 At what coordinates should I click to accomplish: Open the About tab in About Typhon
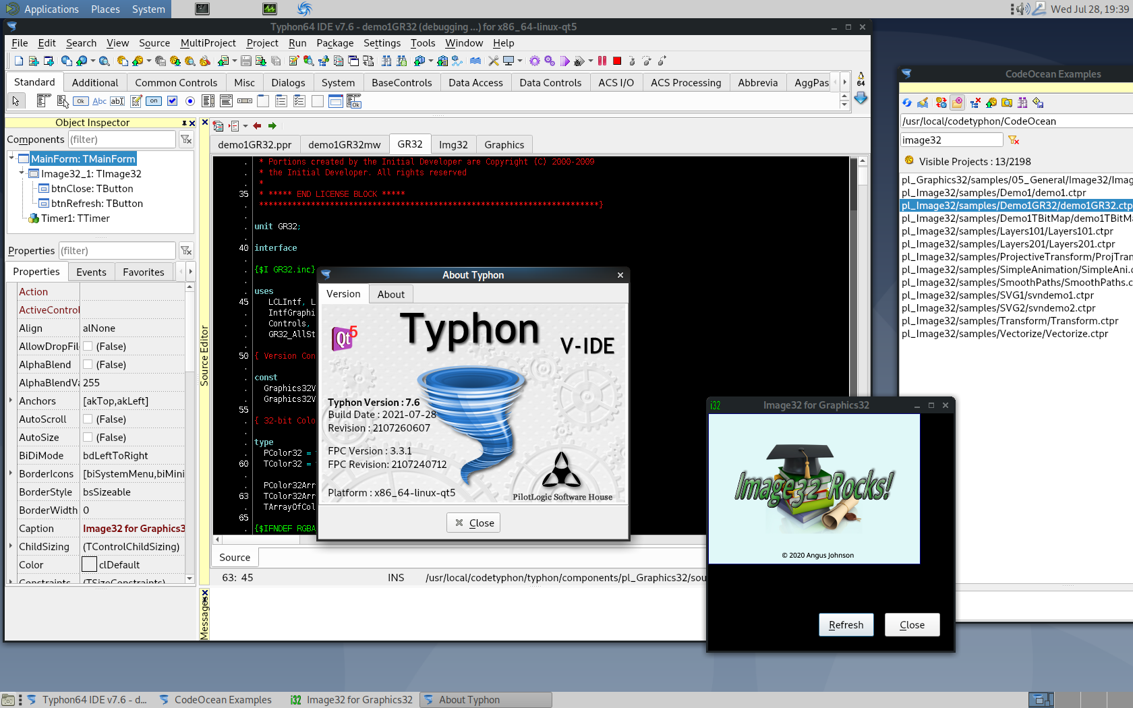point(391,295)
